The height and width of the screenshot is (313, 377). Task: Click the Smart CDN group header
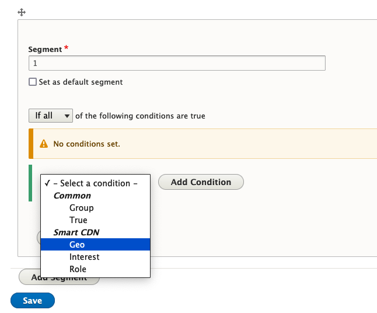[x=76, y=232]
